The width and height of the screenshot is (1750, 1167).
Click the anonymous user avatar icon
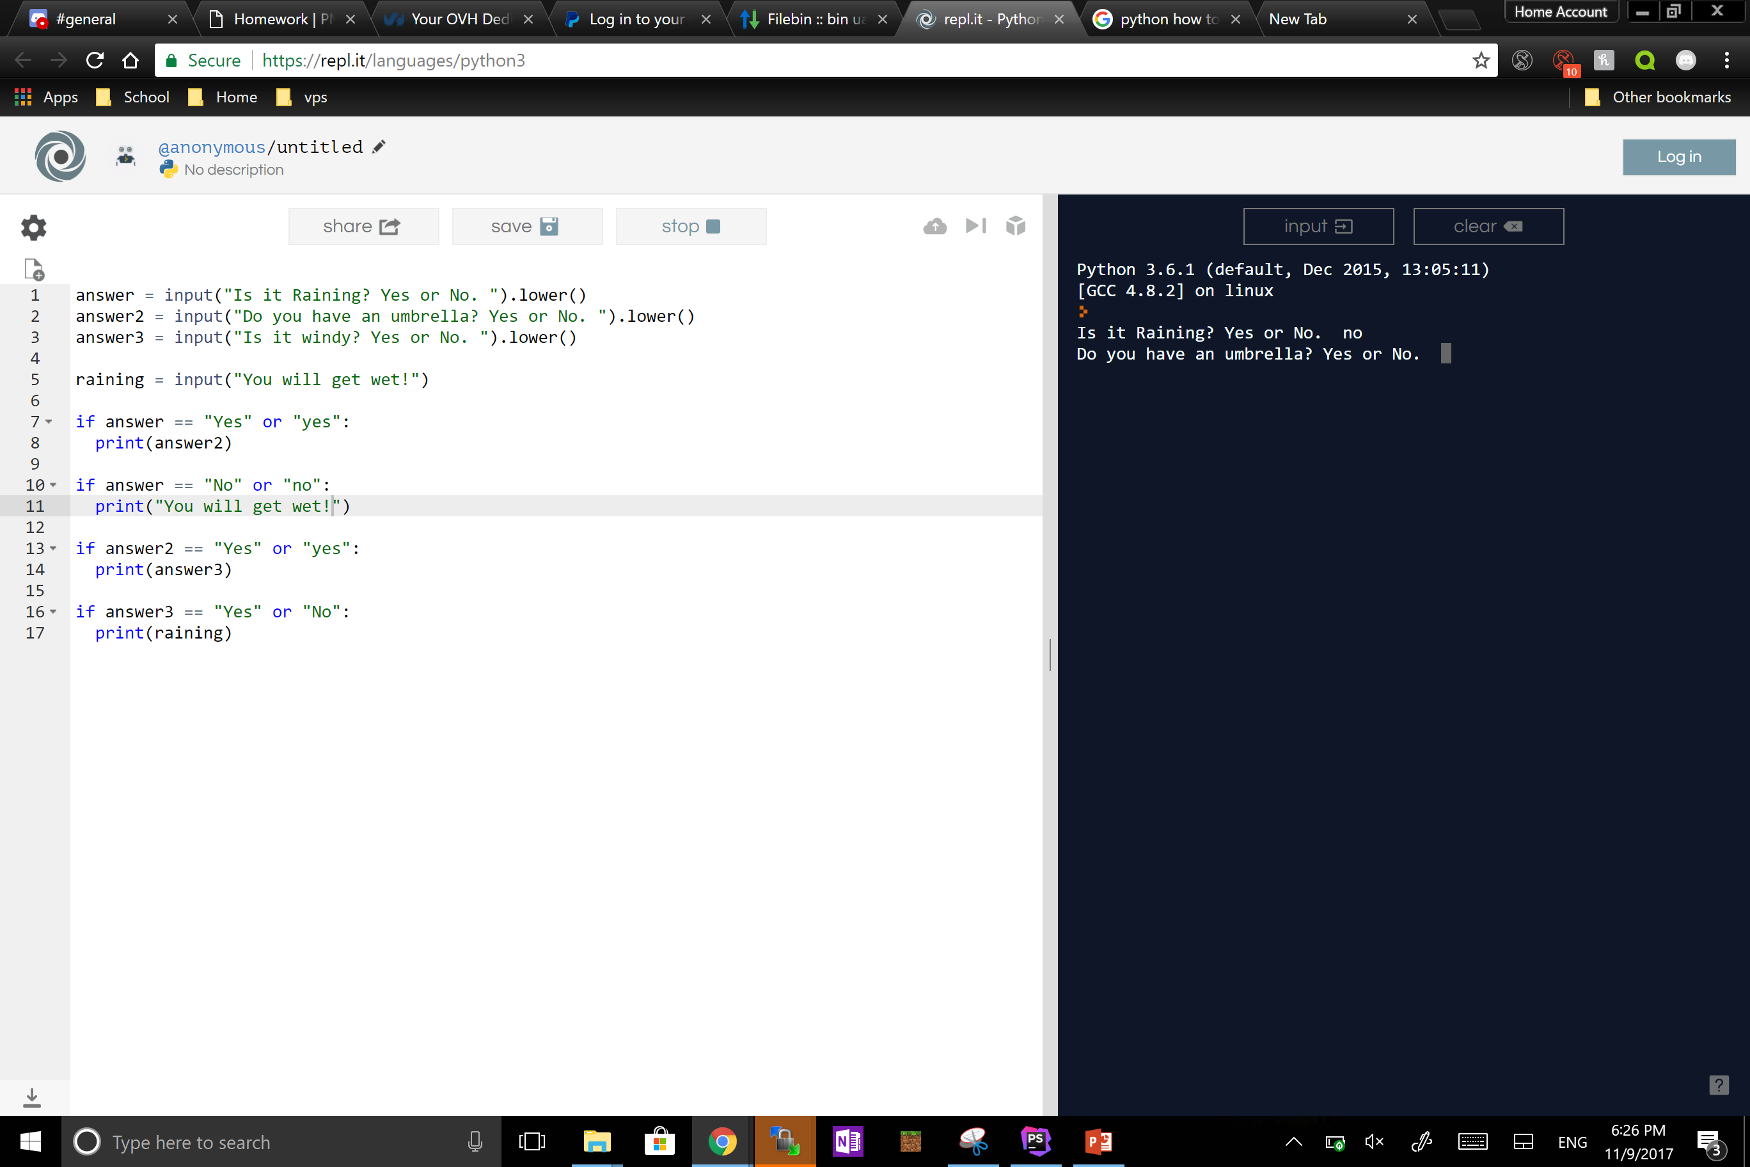(x=126, y=155)
